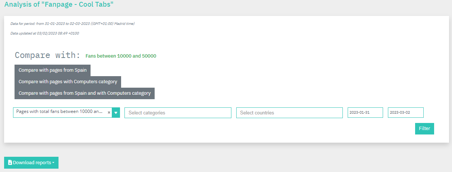Click the Data updated timestamp line
This screenshot has height=172, width=452.
point(45,33)
